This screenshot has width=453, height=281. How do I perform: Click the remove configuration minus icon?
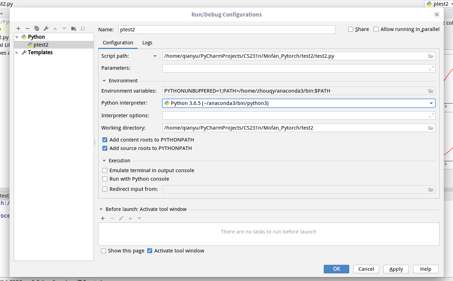pyautogui.click(x=28, y=29)
